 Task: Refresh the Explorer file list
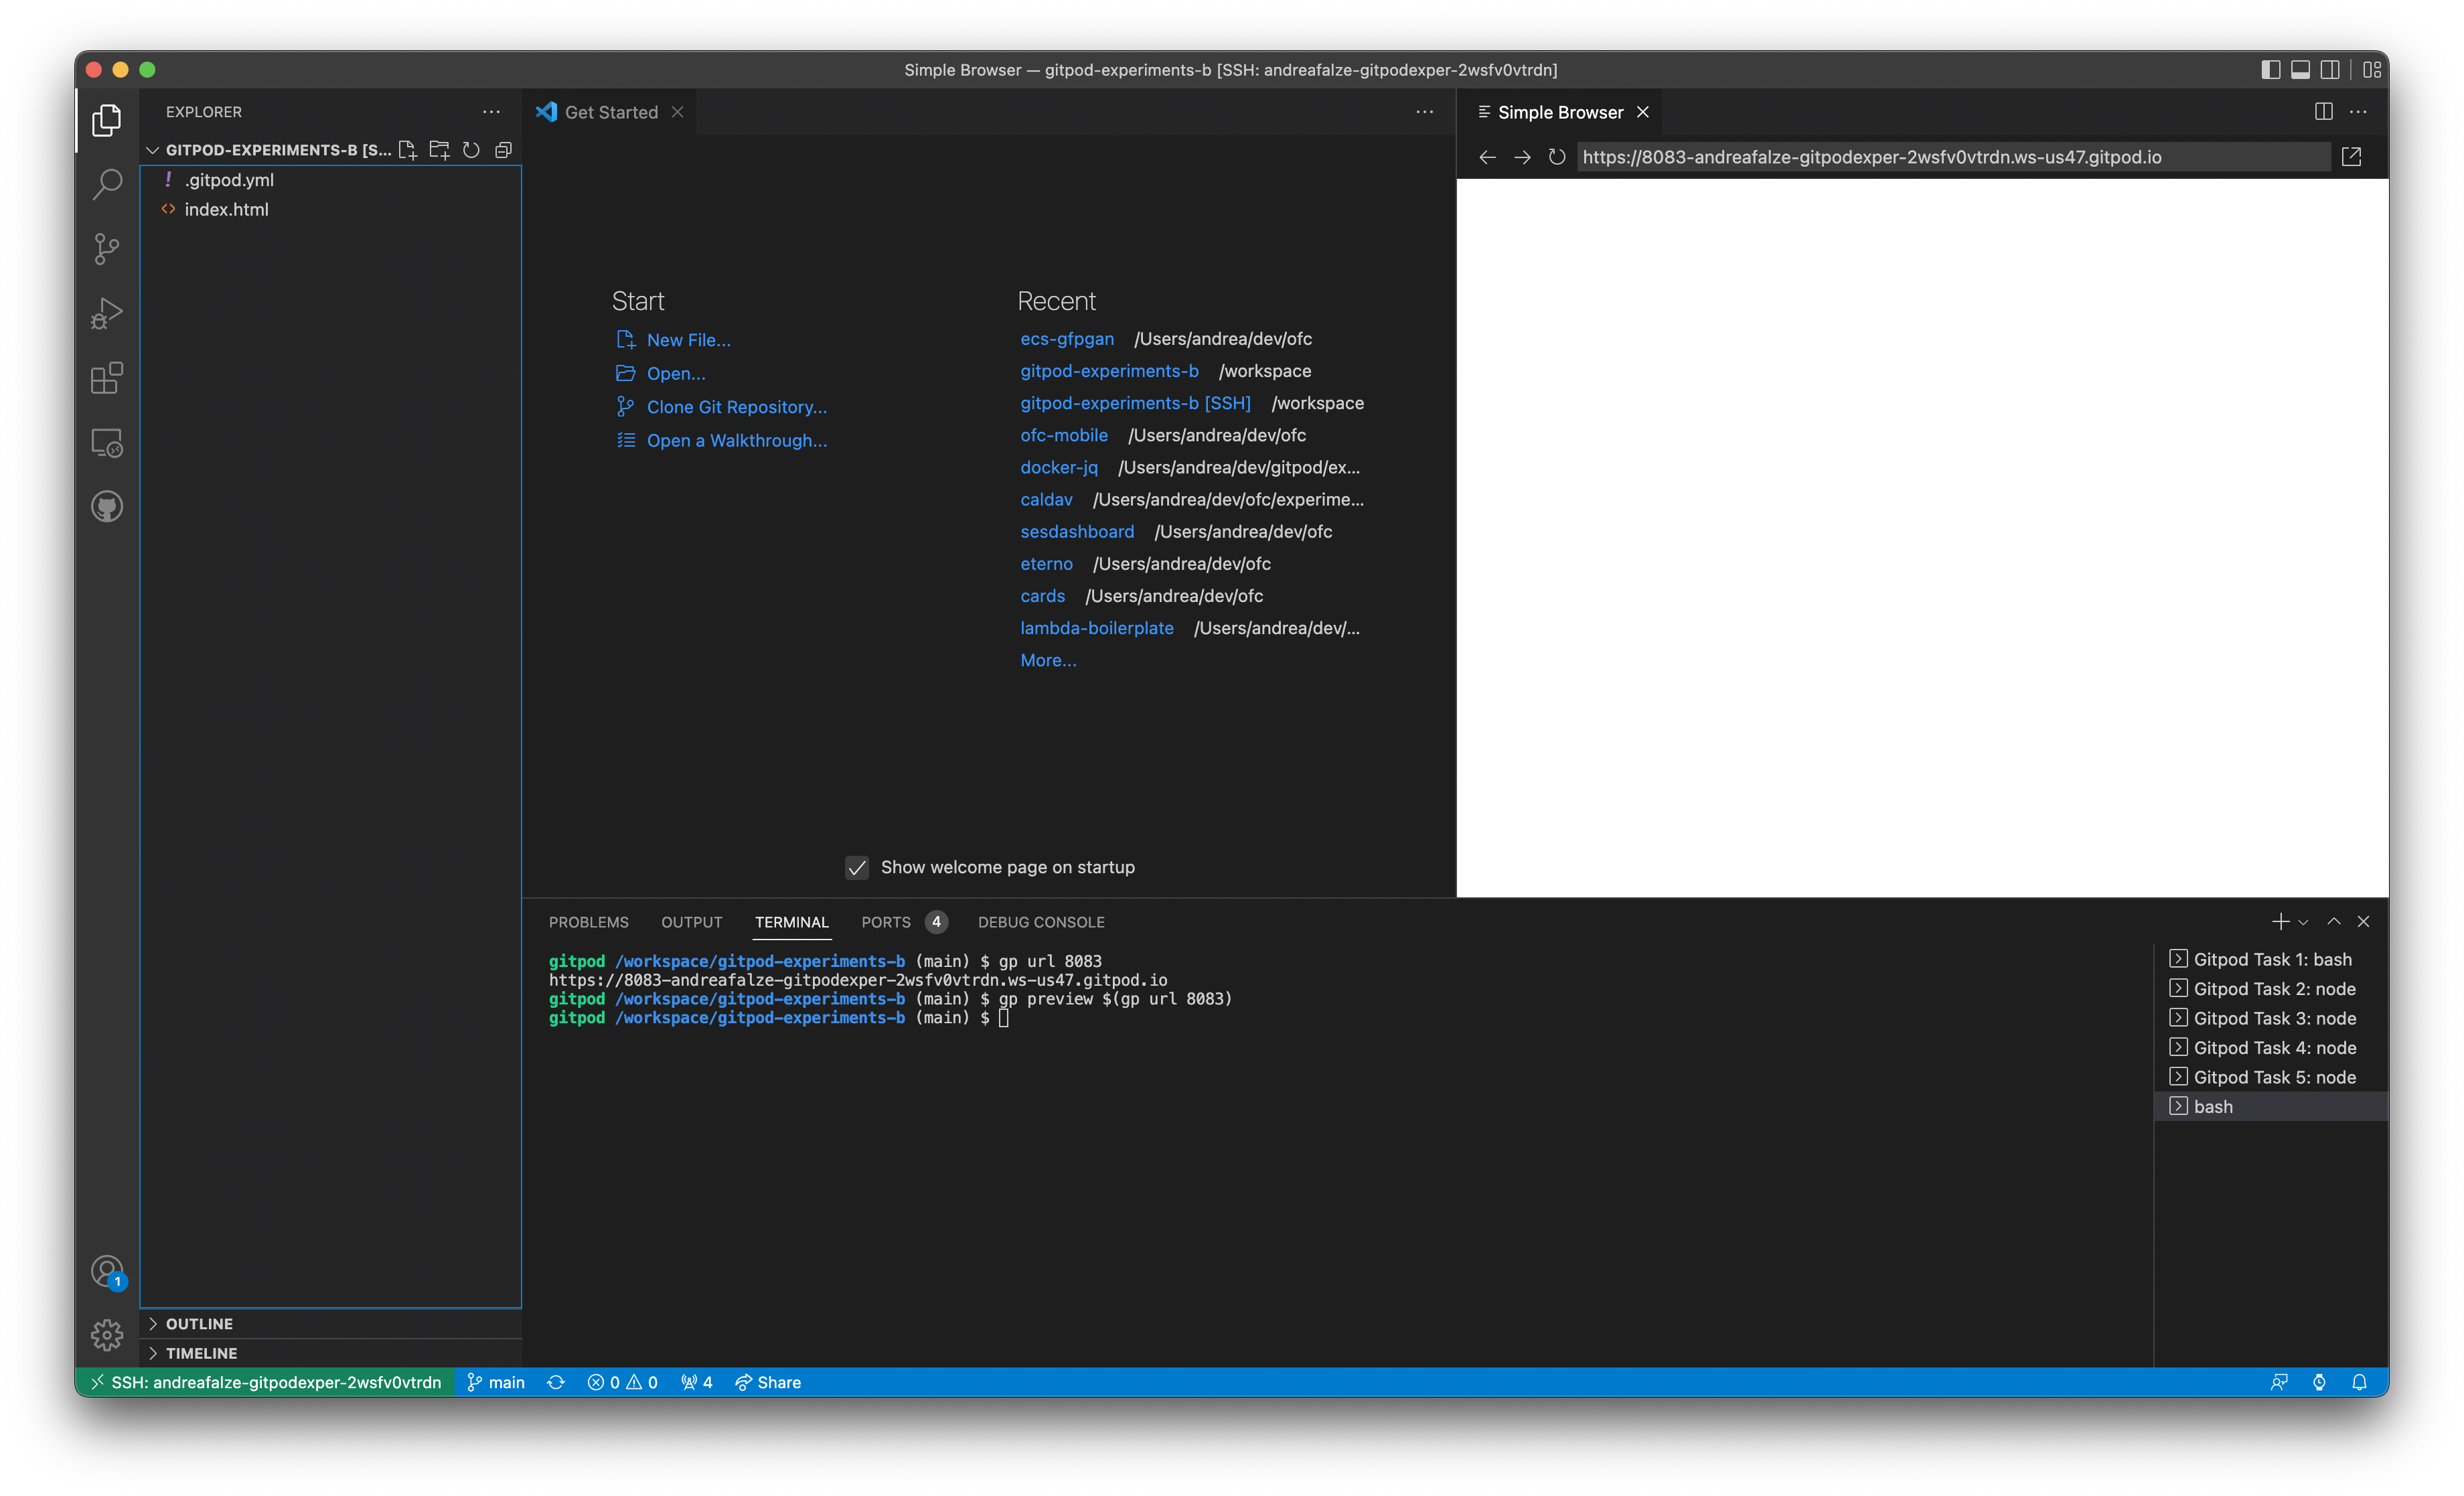(471, 149)
